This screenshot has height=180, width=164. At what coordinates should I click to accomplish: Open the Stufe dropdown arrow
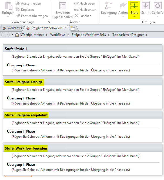coord(134,17)
